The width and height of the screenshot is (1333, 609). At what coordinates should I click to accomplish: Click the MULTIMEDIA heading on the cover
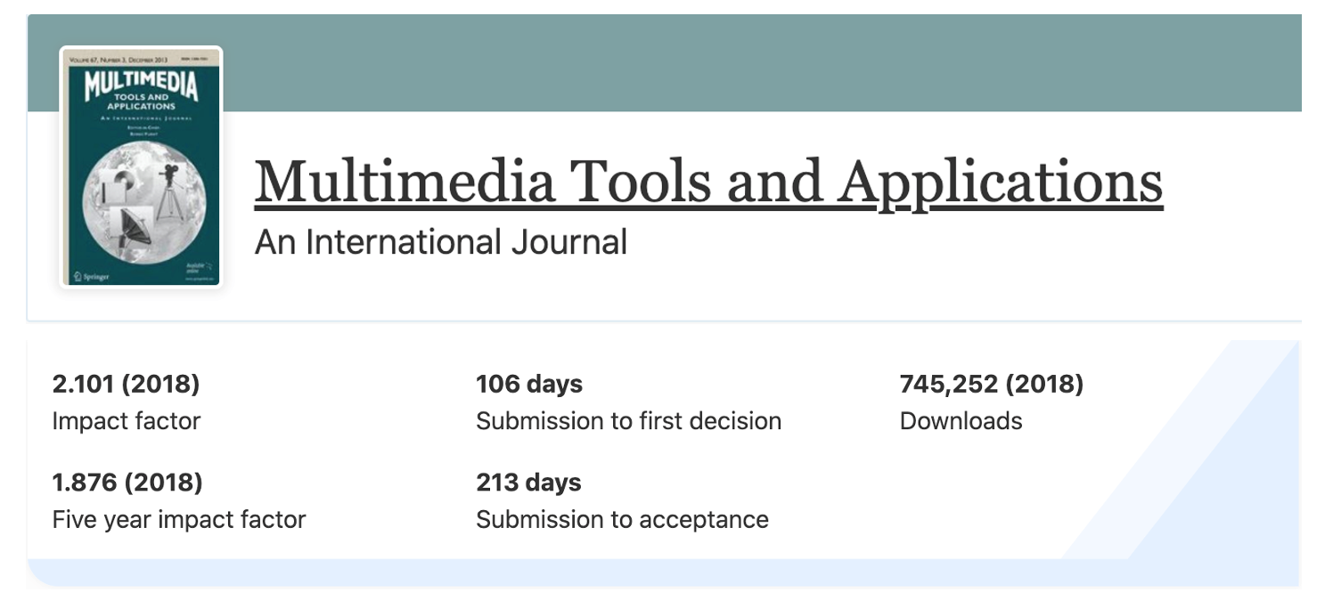tap(141, 82)
